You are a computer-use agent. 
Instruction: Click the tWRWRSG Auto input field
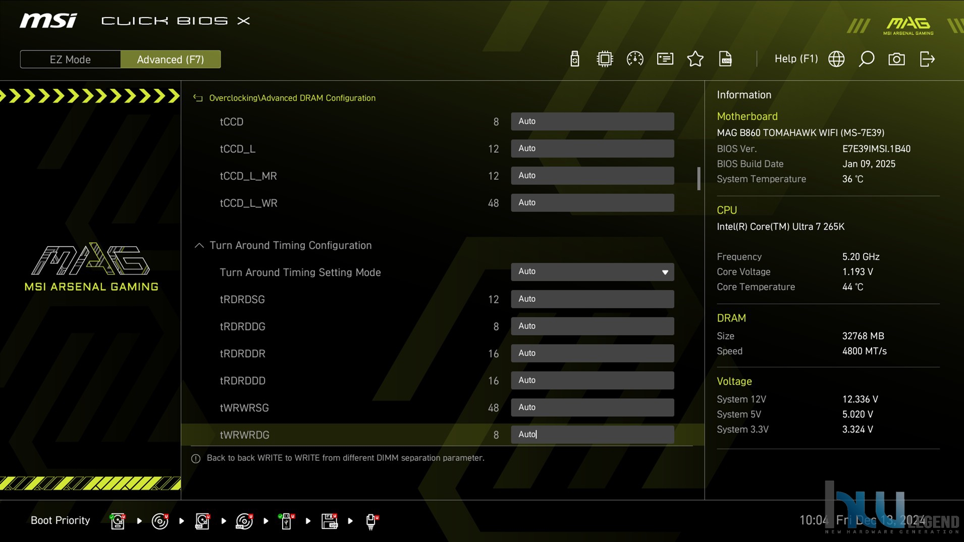click(592, 407)
